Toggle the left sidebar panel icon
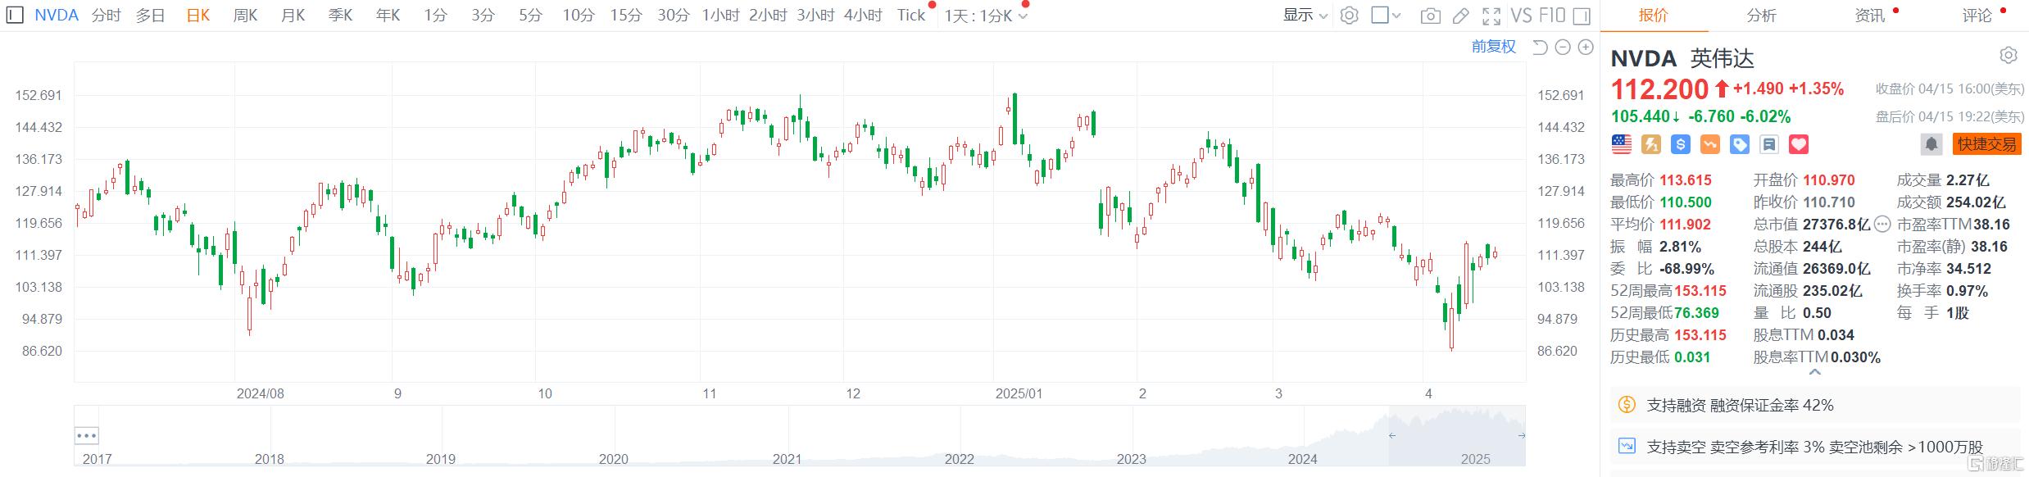 tap(15, 16)
